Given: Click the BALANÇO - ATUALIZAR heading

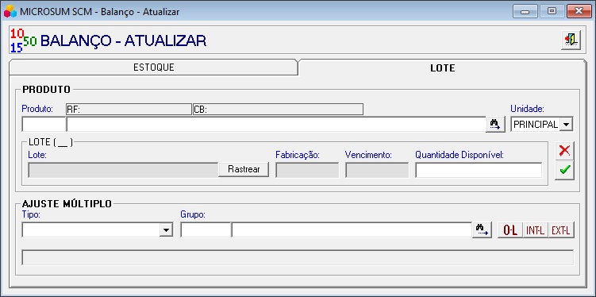Looking at the screenshot, I should [x=123, y=40].
